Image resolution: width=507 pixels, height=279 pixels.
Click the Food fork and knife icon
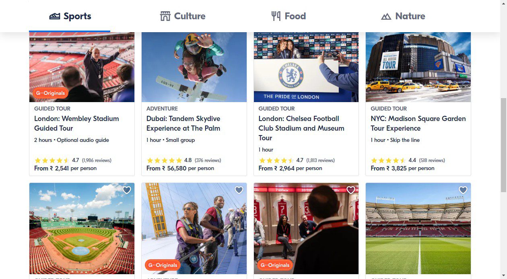click(276, 16)
